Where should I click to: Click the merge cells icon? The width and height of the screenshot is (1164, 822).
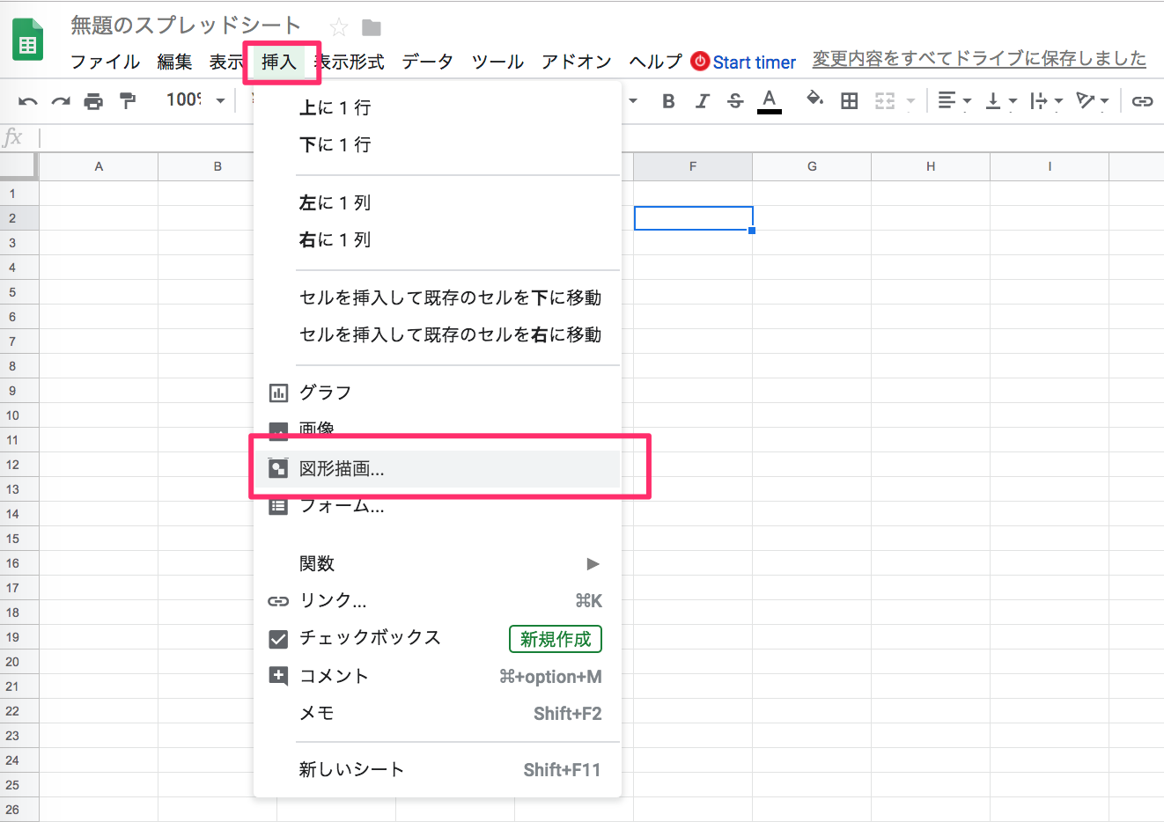click(x=885, y=101)
